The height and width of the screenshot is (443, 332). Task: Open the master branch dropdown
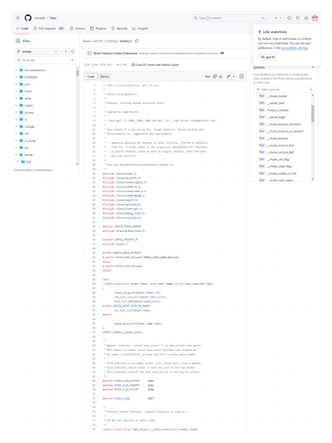[x=38, y=51]
